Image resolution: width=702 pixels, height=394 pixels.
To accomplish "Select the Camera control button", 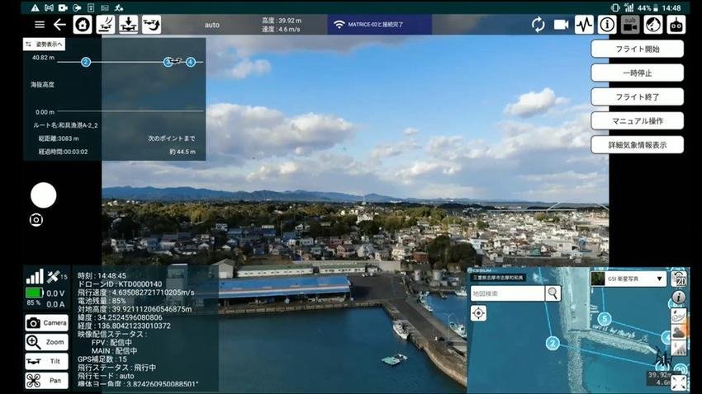I will [x=46, y=323].
